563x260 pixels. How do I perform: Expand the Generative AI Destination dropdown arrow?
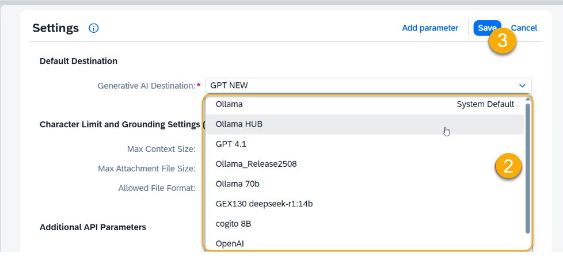(x=522, y=86)
